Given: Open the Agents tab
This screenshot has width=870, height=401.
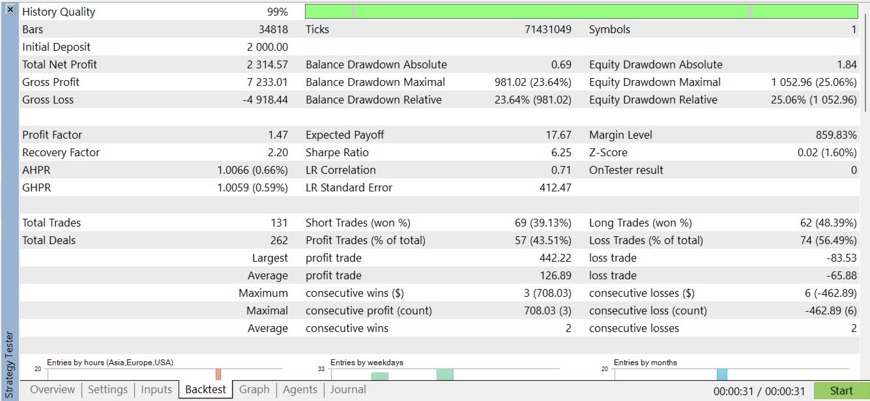Looking at the screenshot, I should click(300, 390).
